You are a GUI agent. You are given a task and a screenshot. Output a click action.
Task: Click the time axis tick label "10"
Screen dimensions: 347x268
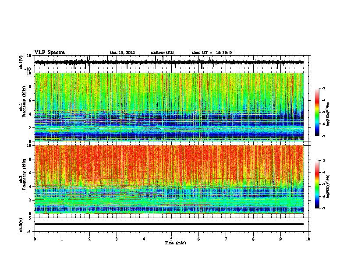point(308,239)
